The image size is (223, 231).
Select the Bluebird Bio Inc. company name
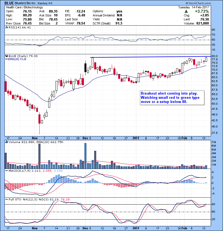[x=26, y=3]
